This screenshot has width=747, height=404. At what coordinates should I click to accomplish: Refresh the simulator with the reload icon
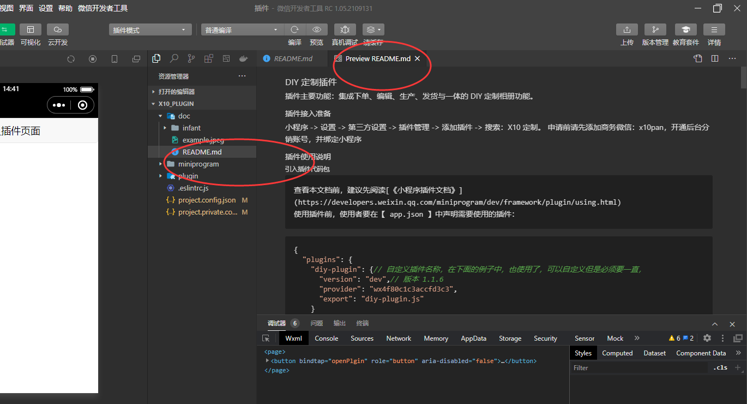pyautogui.click(x=71, y=59)
